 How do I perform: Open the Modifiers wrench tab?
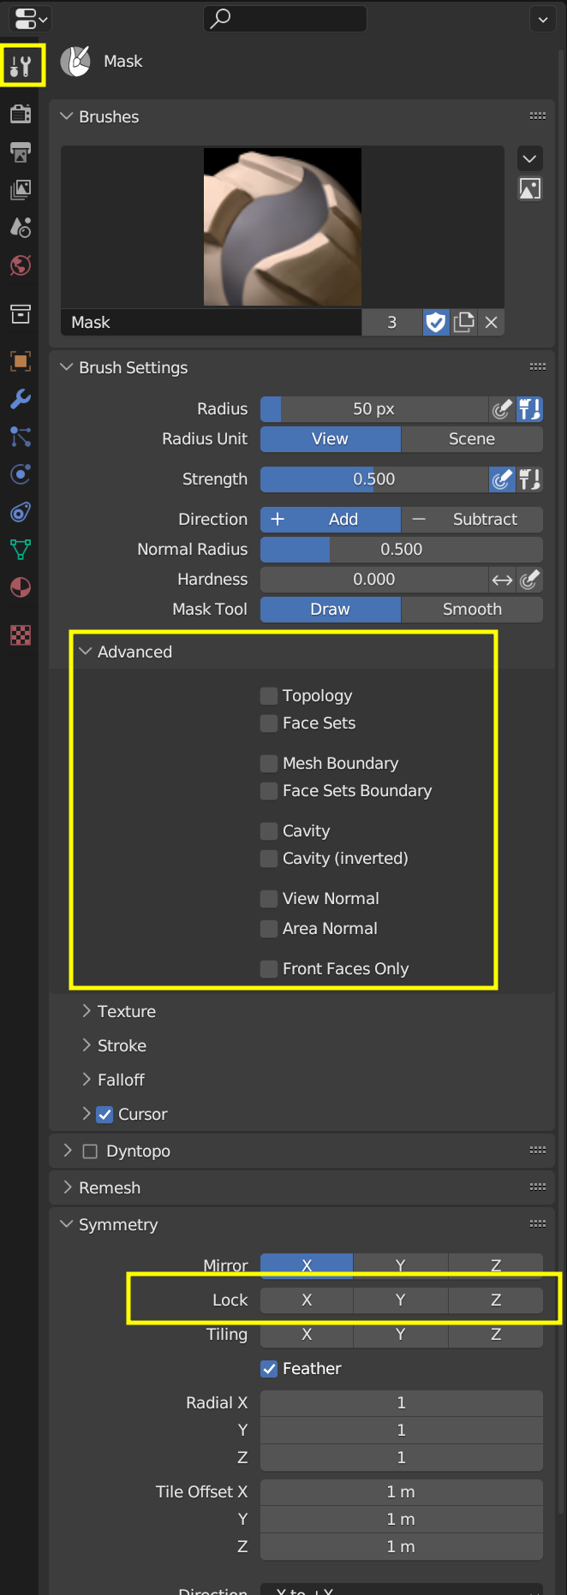pos(21,399)
